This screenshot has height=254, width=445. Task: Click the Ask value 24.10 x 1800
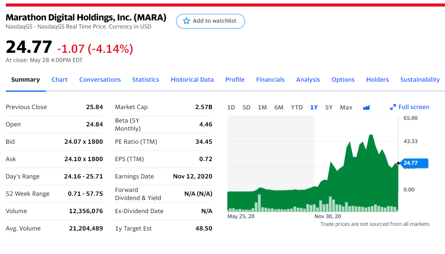84,159
